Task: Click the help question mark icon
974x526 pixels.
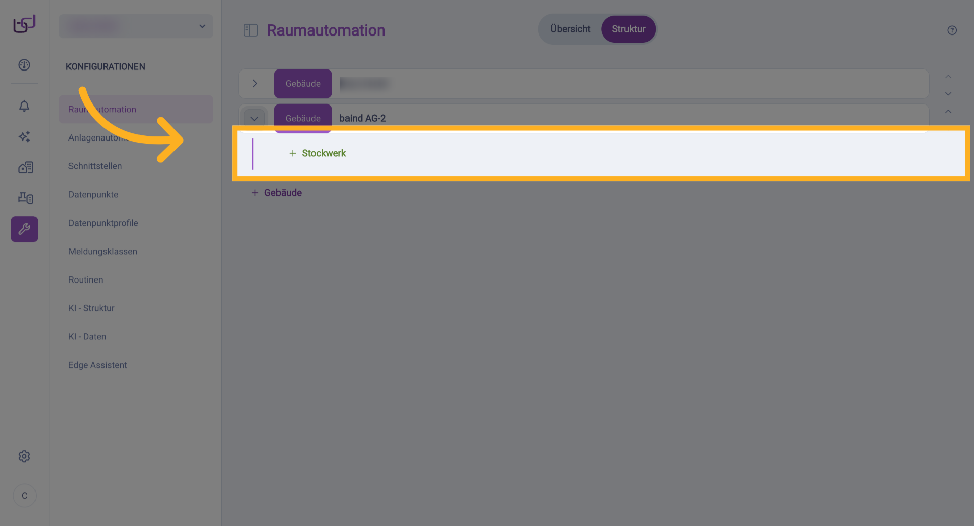Action: coord(952,30)
